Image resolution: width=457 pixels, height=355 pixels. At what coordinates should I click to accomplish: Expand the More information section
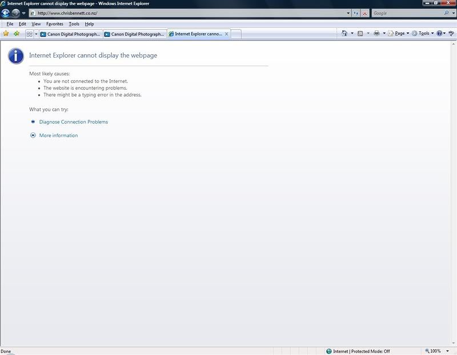click(x=58, y=135)
